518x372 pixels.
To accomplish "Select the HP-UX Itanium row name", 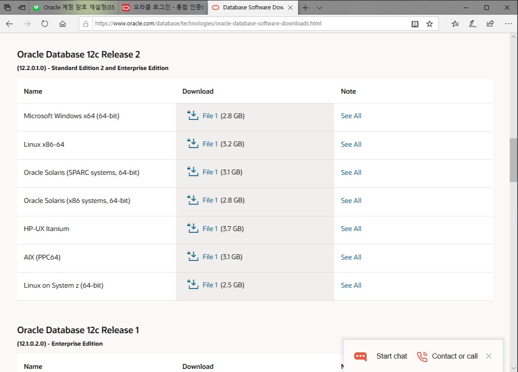I will click(x=46, y=228).
